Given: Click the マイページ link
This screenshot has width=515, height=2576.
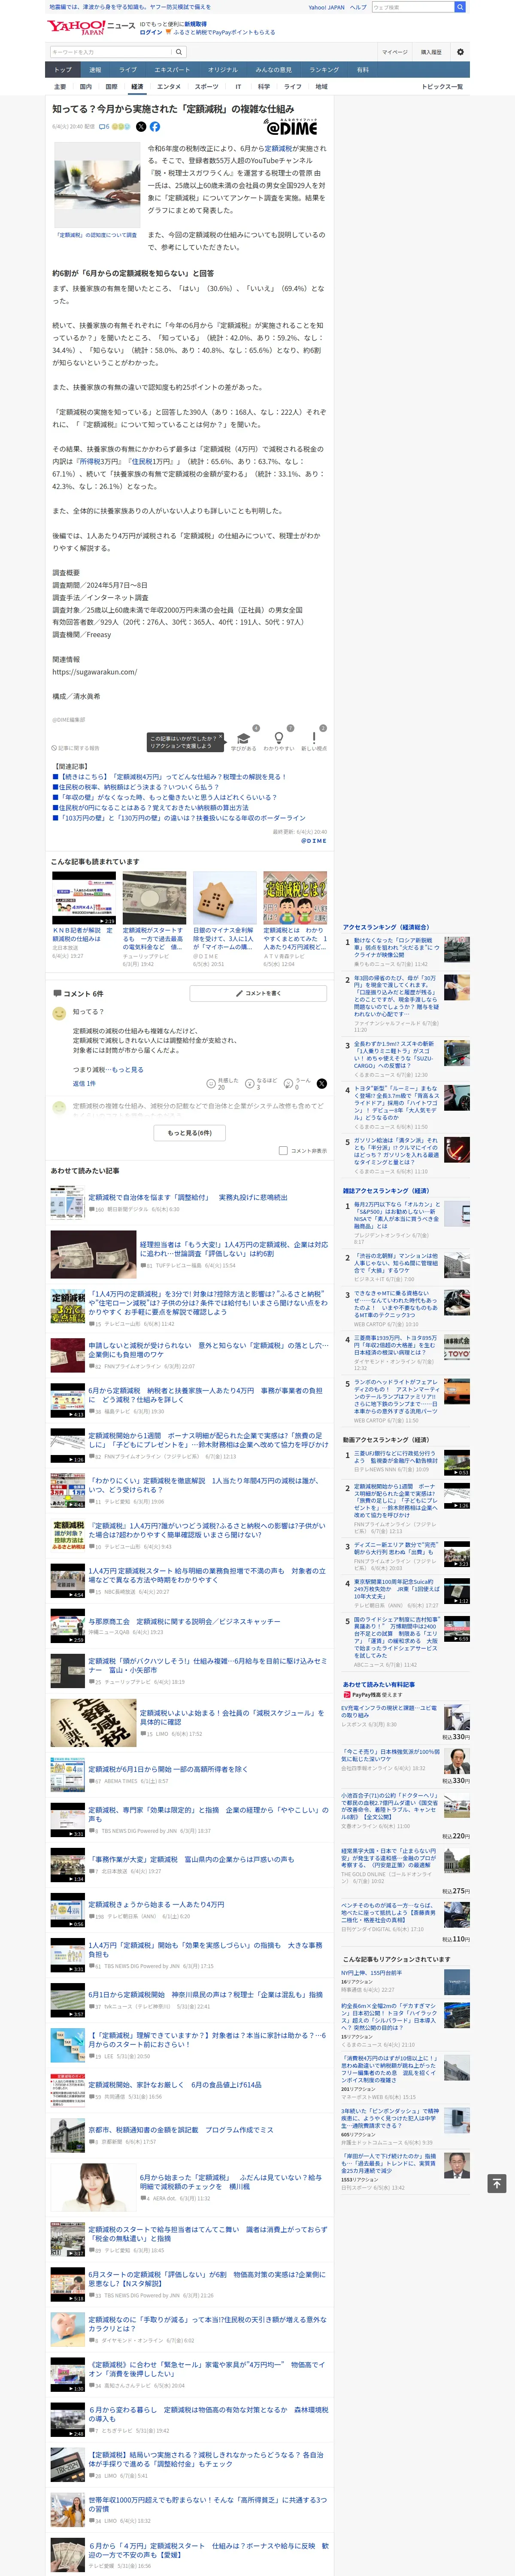Looking at the screenshot, I should 394,52.
